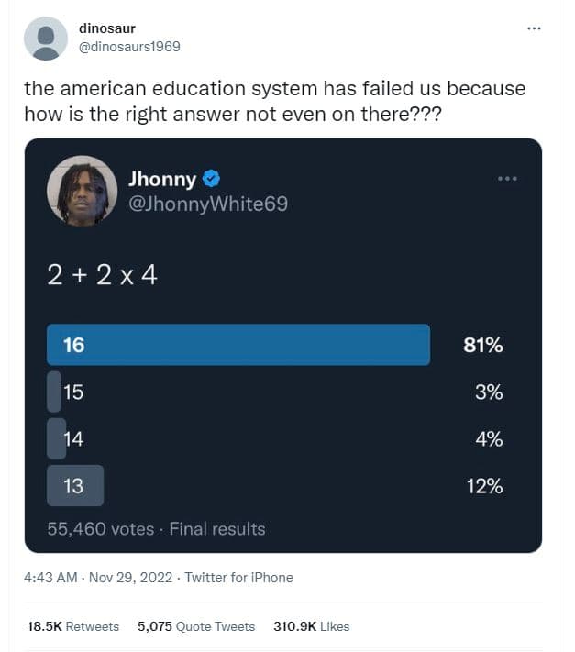View the 5,075 Quote Tweets list
This screenshot has height=652, width=575.
[196, 626]
